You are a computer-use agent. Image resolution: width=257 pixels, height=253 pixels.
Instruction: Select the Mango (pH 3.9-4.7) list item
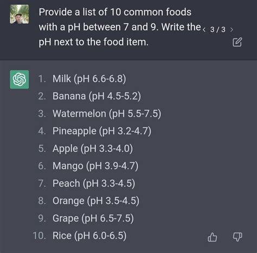[95, 166]
